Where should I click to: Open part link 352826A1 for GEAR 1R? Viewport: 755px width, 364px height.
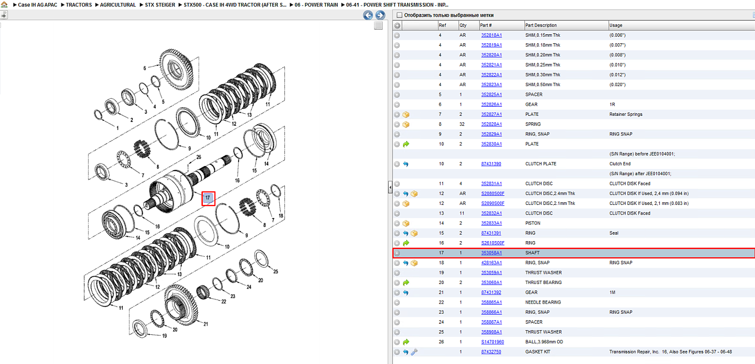491,104
